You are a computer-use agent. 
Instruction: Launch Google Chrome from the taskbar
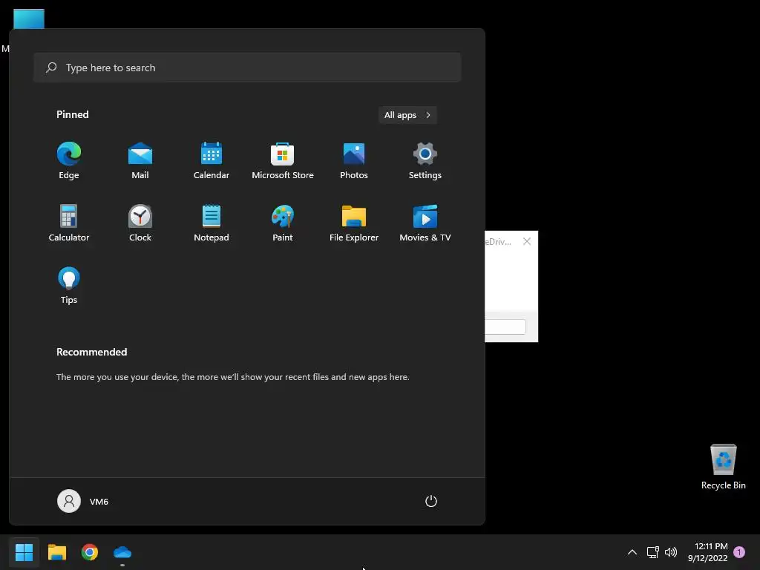tap(90, 552)
